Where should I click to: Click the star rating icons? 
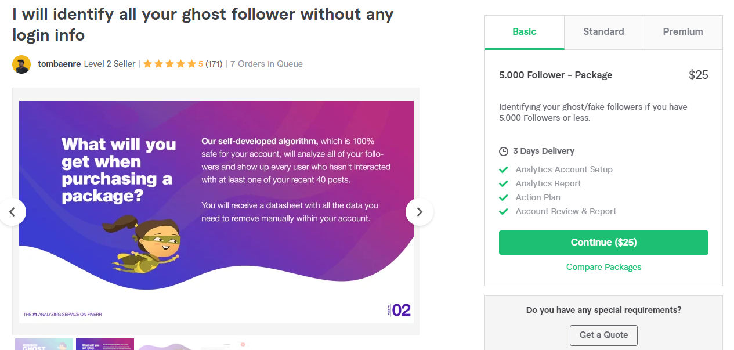pos(169,64)
